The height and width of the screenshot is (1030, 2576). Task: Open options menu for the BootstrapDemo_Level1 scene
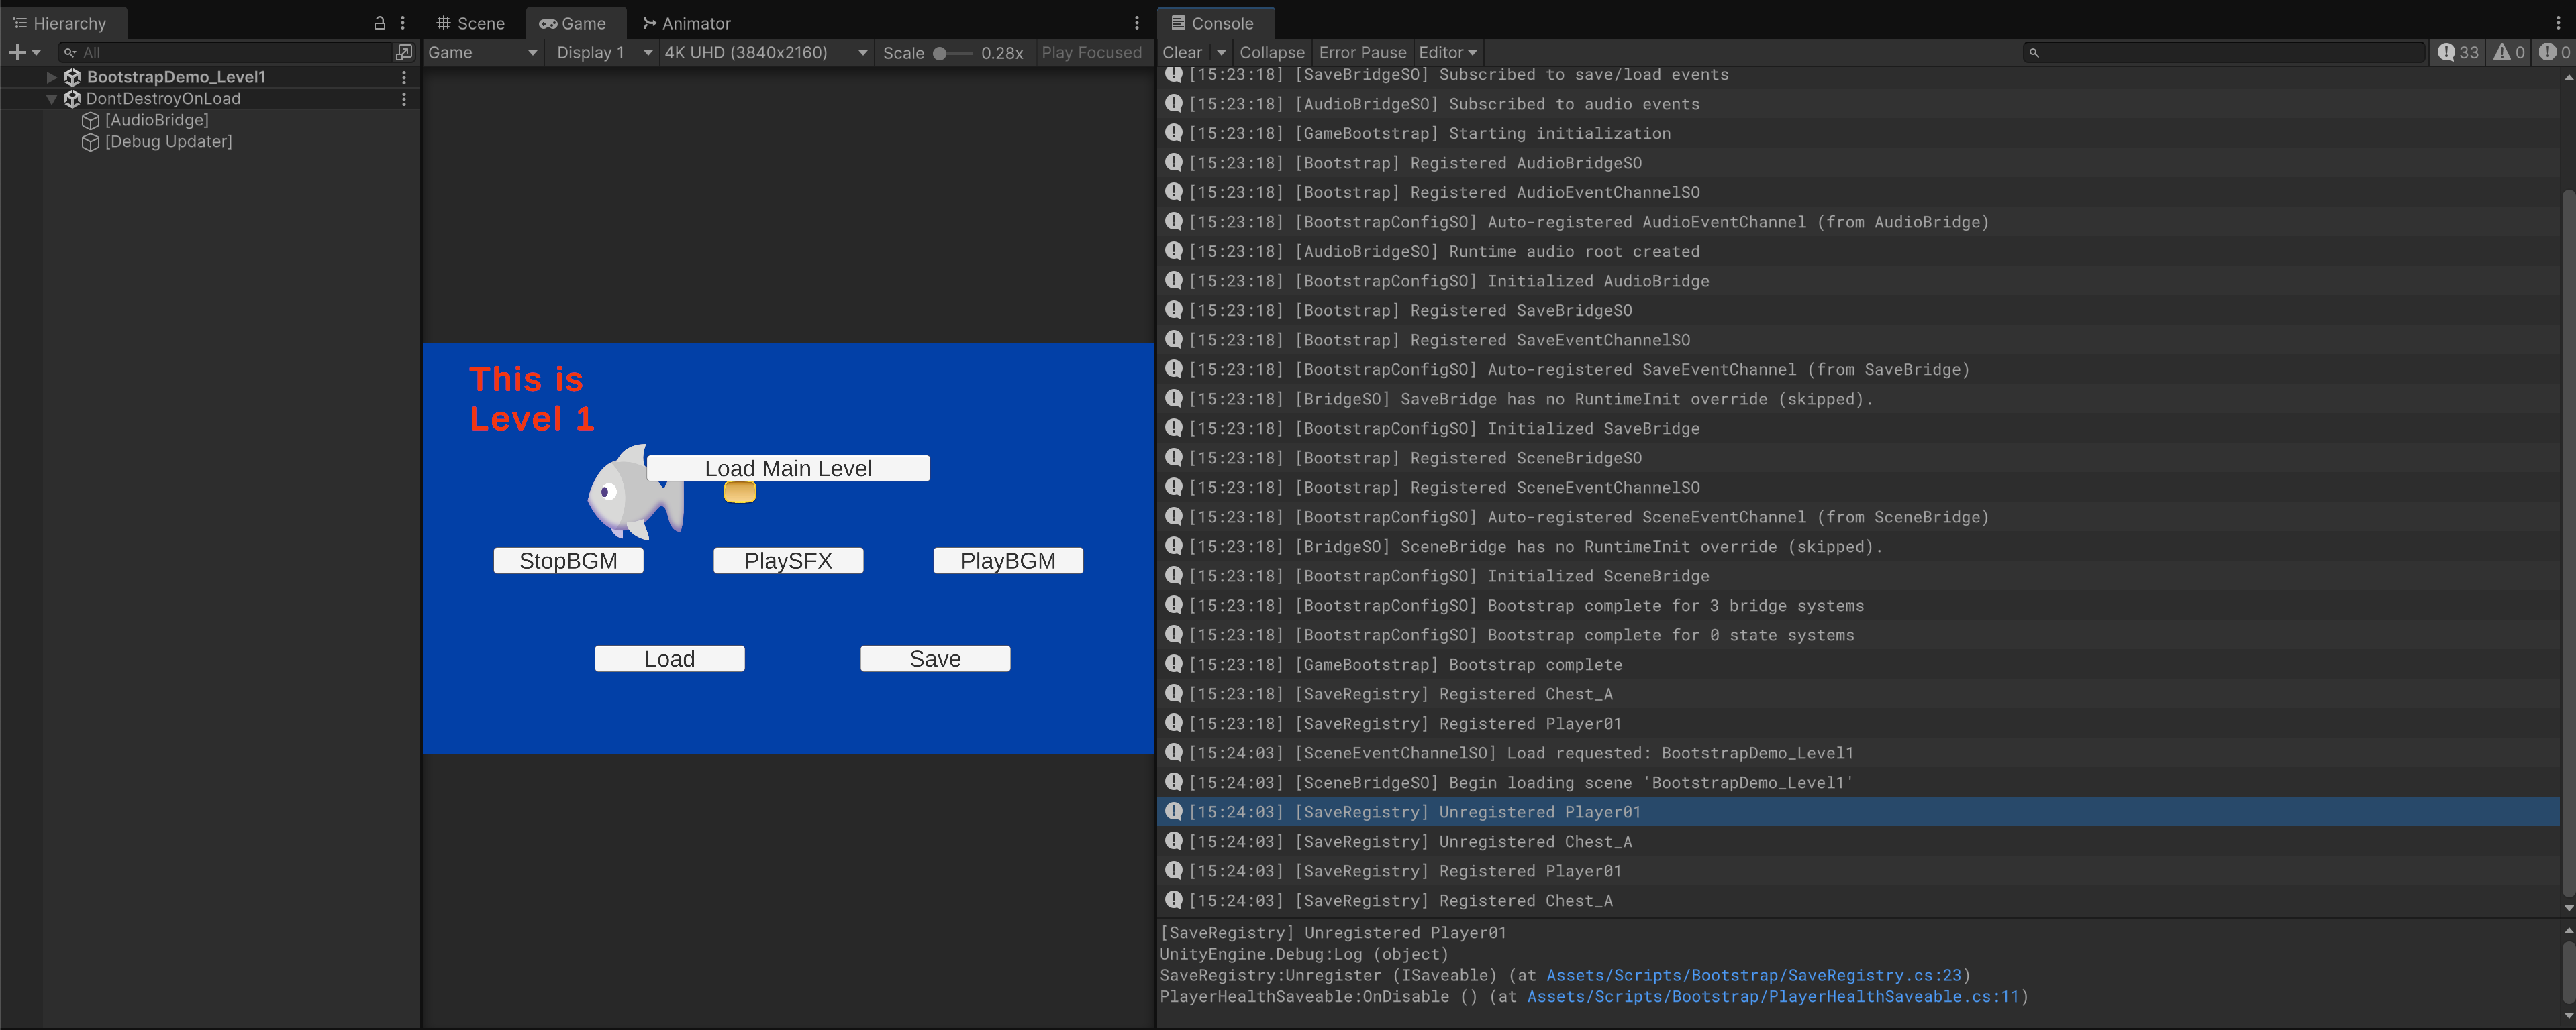404,77
